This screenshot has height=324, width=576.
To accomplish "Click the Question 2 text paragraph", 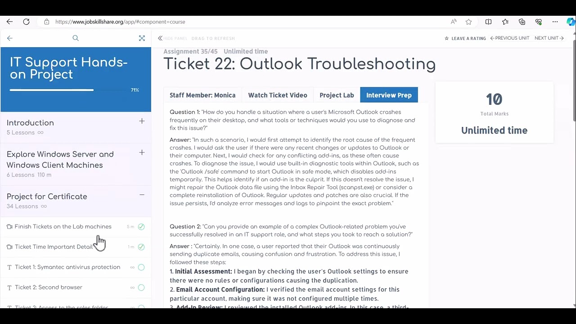I will point(291,230).
